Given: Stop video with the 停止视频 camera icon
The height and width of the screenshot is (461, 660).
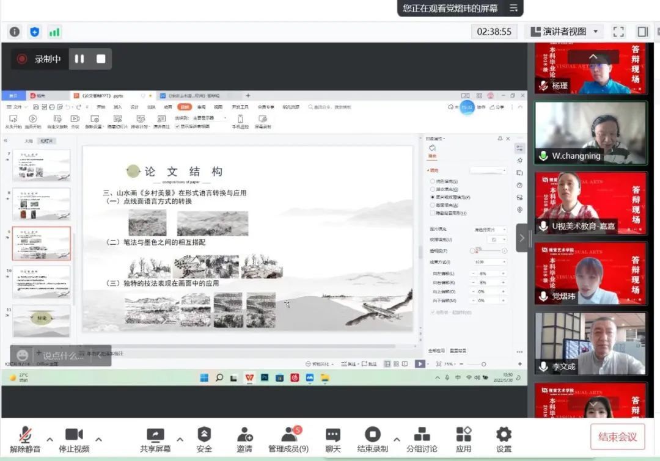Looking at the screenshot, I should click(74, 435).
